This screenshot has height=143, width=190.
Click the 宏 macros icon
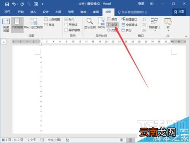click(168, 21)
